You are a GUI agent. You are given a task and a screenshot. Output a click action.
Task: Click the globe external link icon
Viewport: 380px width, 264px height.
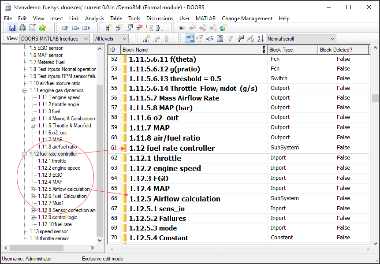223,28
